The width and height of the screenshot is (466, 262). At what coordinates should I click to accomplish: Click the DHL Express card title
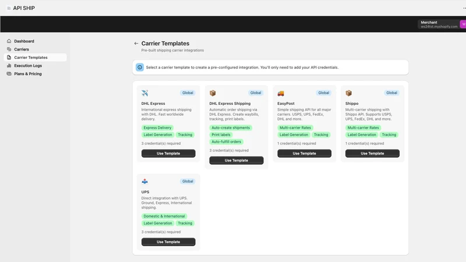pos(153,104)
